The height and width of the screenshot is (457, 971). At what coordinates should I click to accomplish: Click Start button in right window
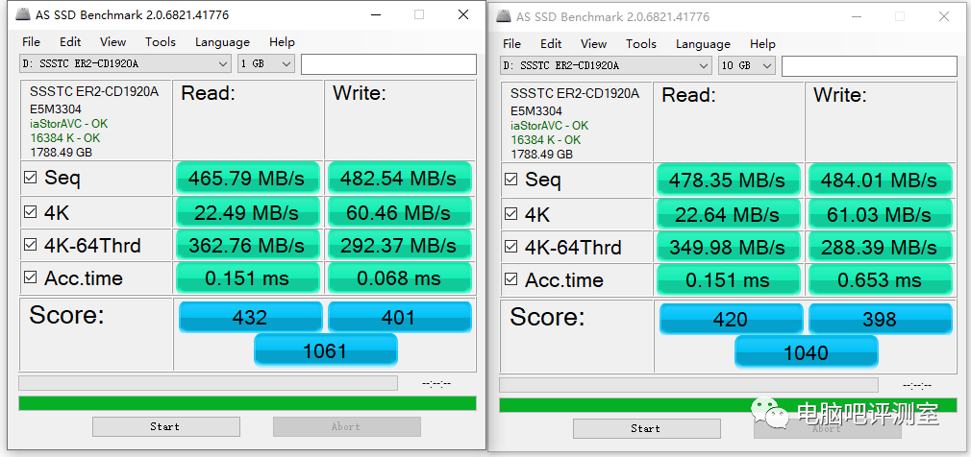646,428
